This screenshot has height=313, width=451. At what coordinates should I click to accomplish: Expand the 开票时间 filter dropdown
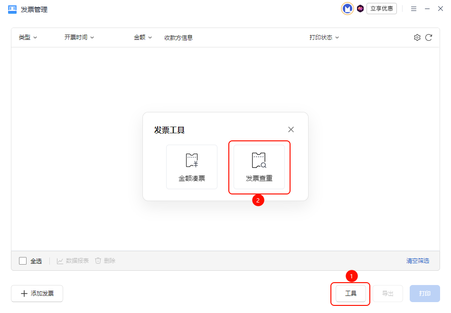pos(79,37)
